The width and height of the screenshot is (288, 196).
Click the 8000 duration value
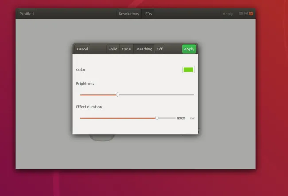pos(181,118)
